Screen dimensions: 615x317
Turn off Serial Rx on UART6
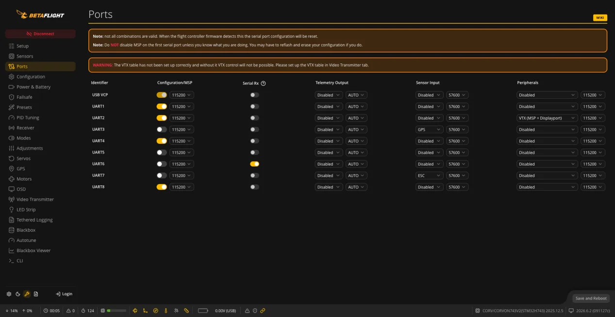[254, 164]
